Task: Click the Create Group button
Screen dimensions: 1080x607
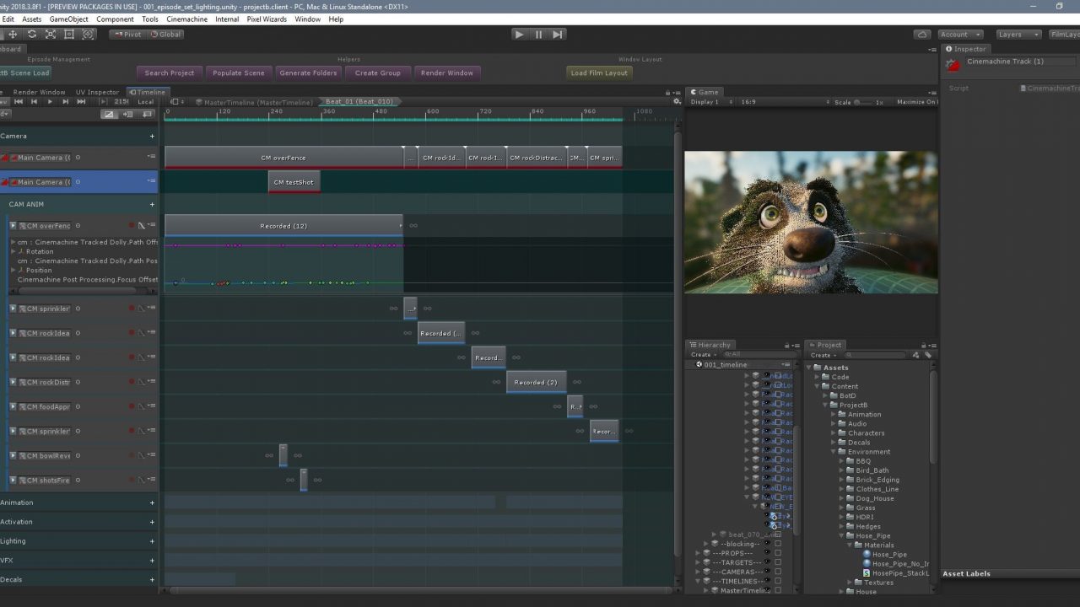Action: 378,73
